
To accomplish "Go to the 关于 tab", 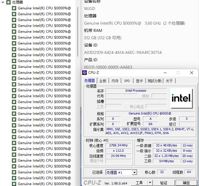I will coord(169,81).
